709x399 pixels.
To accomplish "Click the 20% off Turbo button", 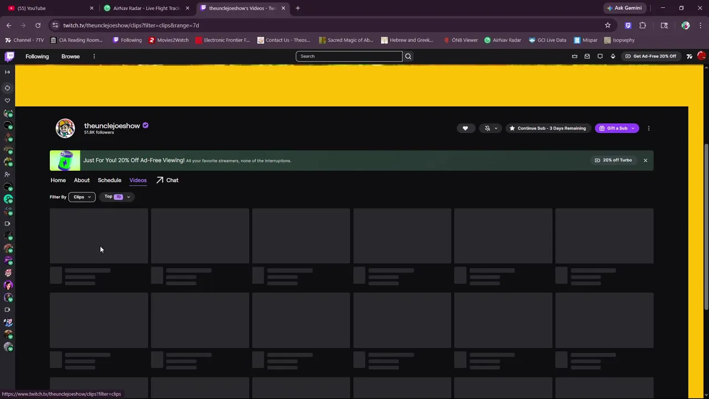I will [613, 160].
